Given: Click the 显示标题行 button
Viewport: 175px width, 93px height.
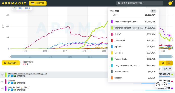Looking at the screenshot, I should pyautogui.click(x=11, y=63).
